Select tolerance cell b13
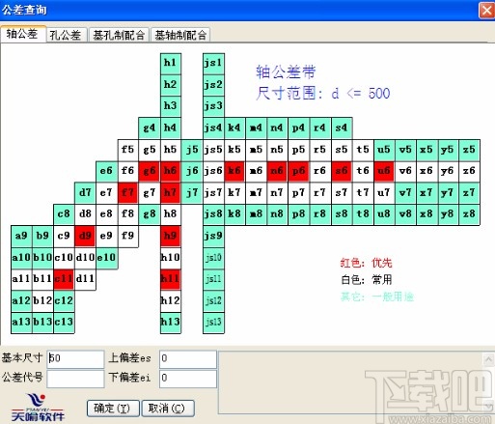Viewport: 495px width, 424px height. [x=42, y=323]
